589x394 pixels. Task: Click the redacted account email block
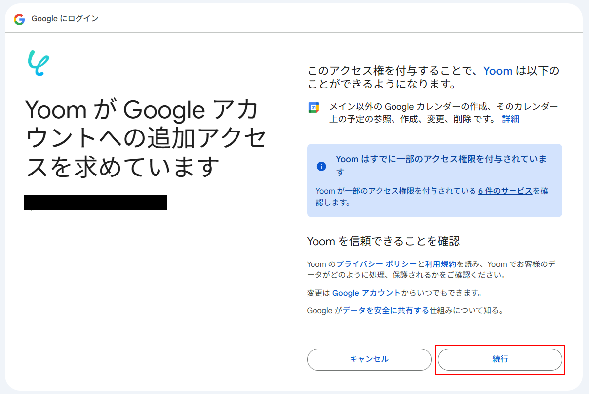point(95,203)
